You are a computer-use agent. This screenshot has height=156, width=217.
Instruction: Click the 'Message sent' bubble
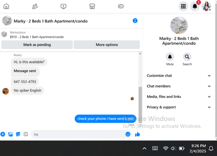click(x=25, y=72)
